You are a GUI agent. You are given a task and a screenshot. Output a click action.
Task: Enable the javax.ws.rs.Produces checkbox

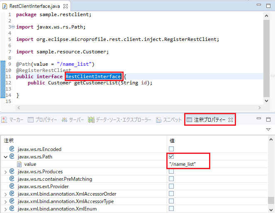coord(171,171)
